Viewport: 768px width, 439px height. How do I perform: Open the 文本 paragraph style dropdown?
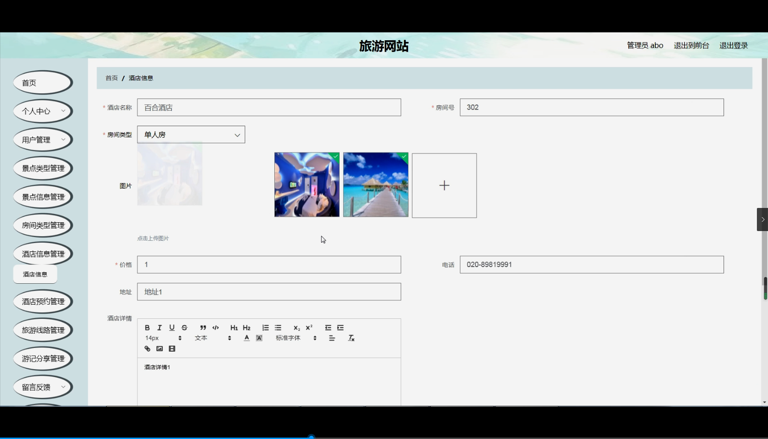[x=213, y=338]
